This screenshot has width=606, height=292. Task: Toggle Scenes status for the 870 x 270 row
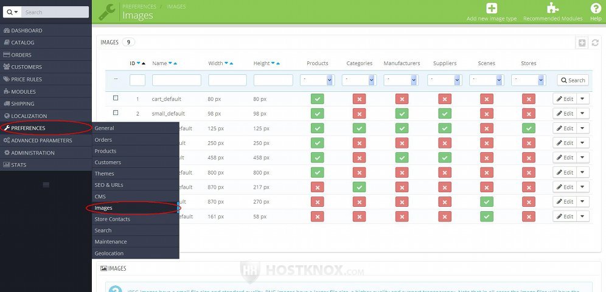pos(487,201)
